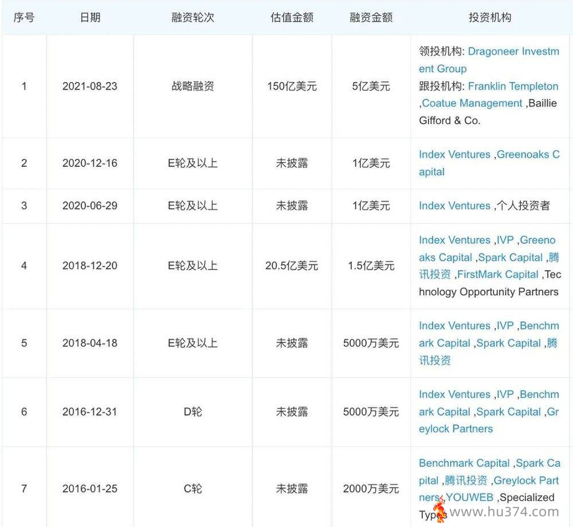Select E轮及以上 in the 2018-12-20 row
The height and width of the screenshot is (527, 573).
pos(193,266)
